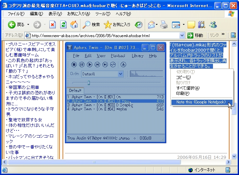
Task: Refresh the page with green arrows icon
Action: point(63,25)
